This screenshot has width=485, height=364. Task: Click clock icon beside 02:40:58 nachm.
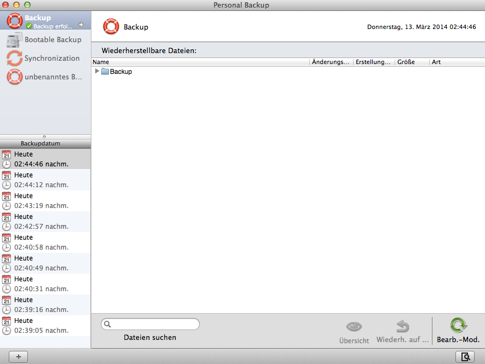click(7, 247)
